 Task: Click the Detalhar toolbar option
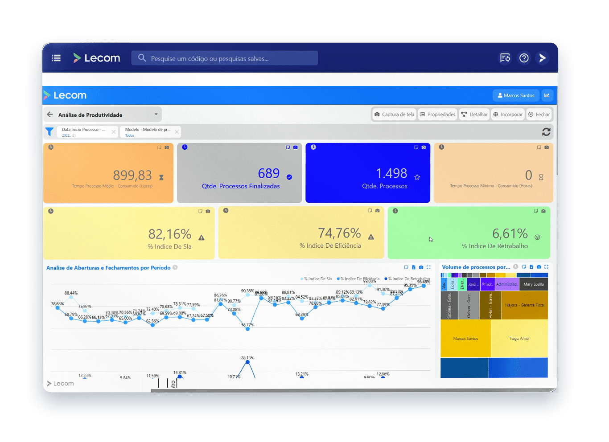(474, 115)
